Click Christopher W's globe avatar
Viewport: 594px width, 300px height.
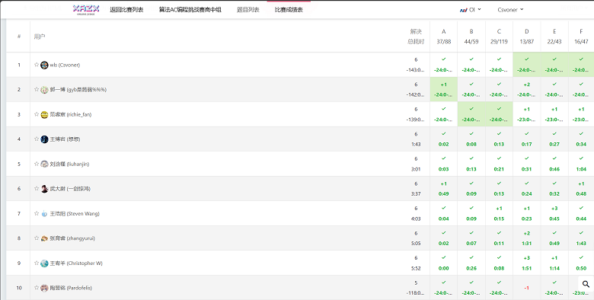point(44,263)
